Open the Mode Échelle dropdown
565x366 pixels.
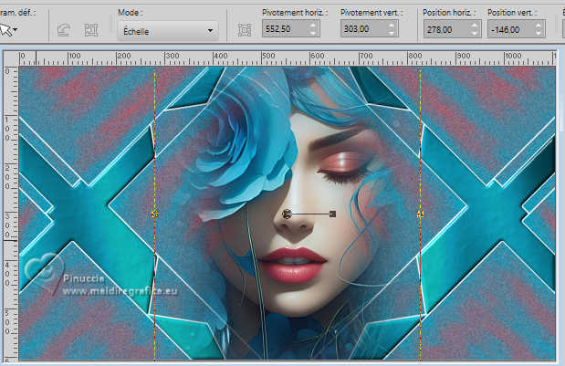pyautogui.click(x=167, y=31)
